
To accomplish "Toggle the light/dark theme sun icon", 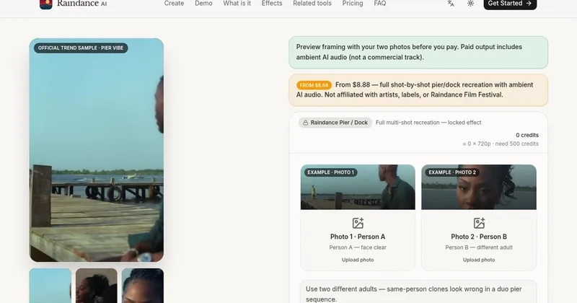I will 471,4.
